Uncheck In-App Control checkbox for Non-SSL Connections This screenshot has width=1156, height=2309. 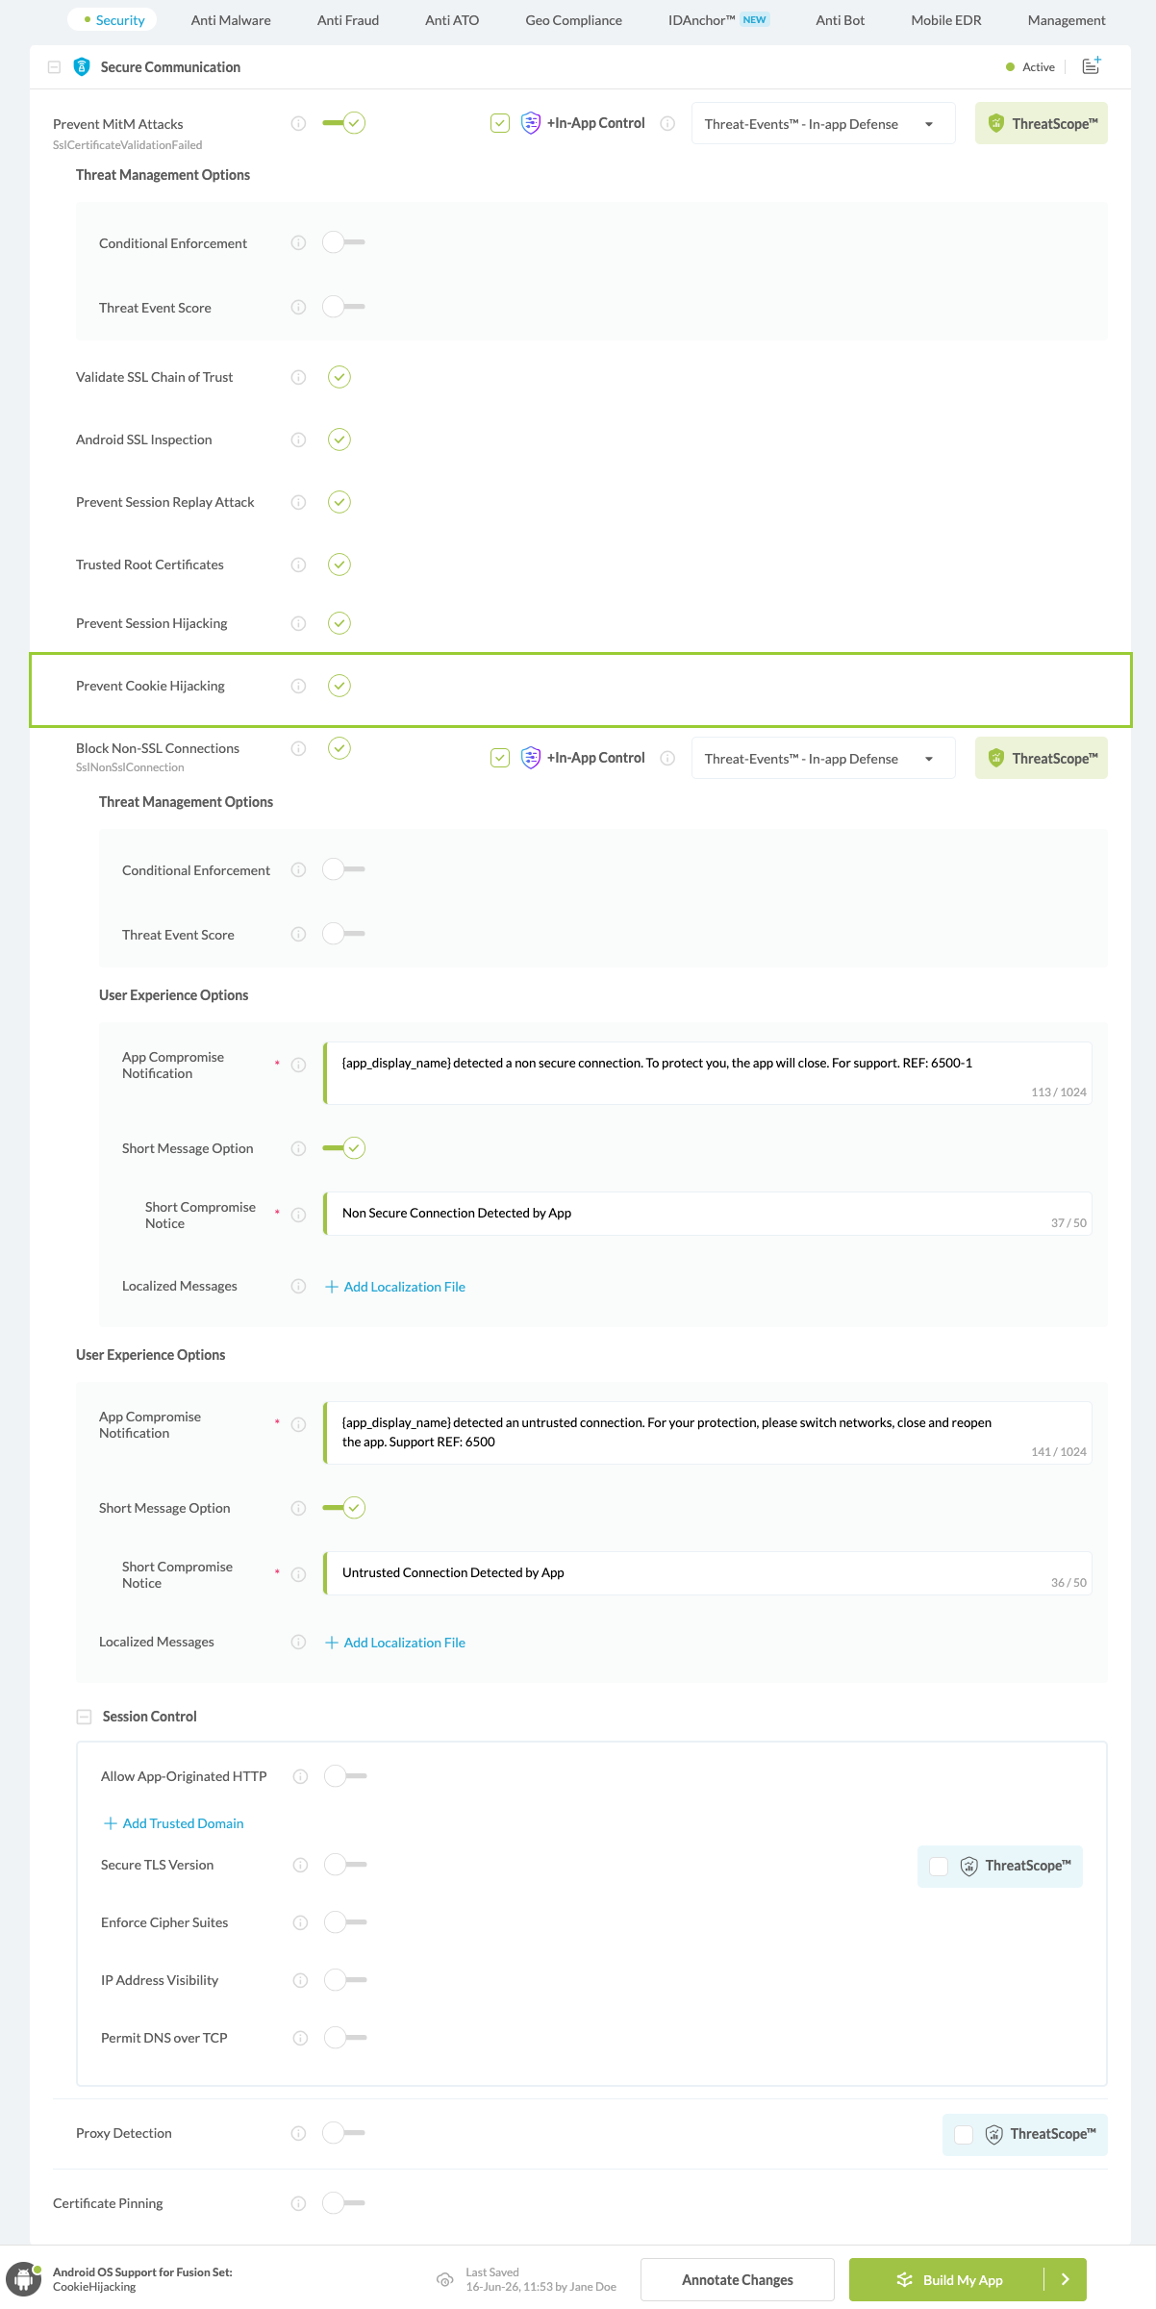500,758
